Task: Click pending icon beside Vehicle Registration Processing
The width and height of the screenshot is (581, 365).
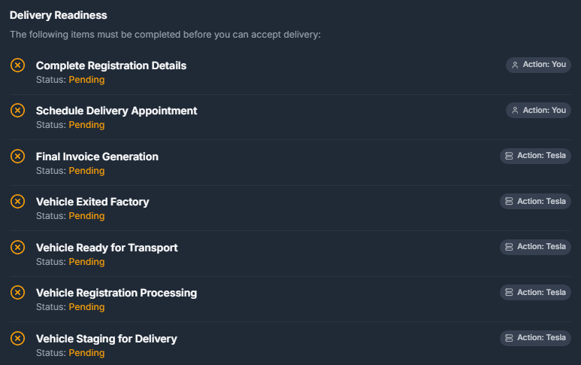Action: pyautogui.click(x=17, y=292)
